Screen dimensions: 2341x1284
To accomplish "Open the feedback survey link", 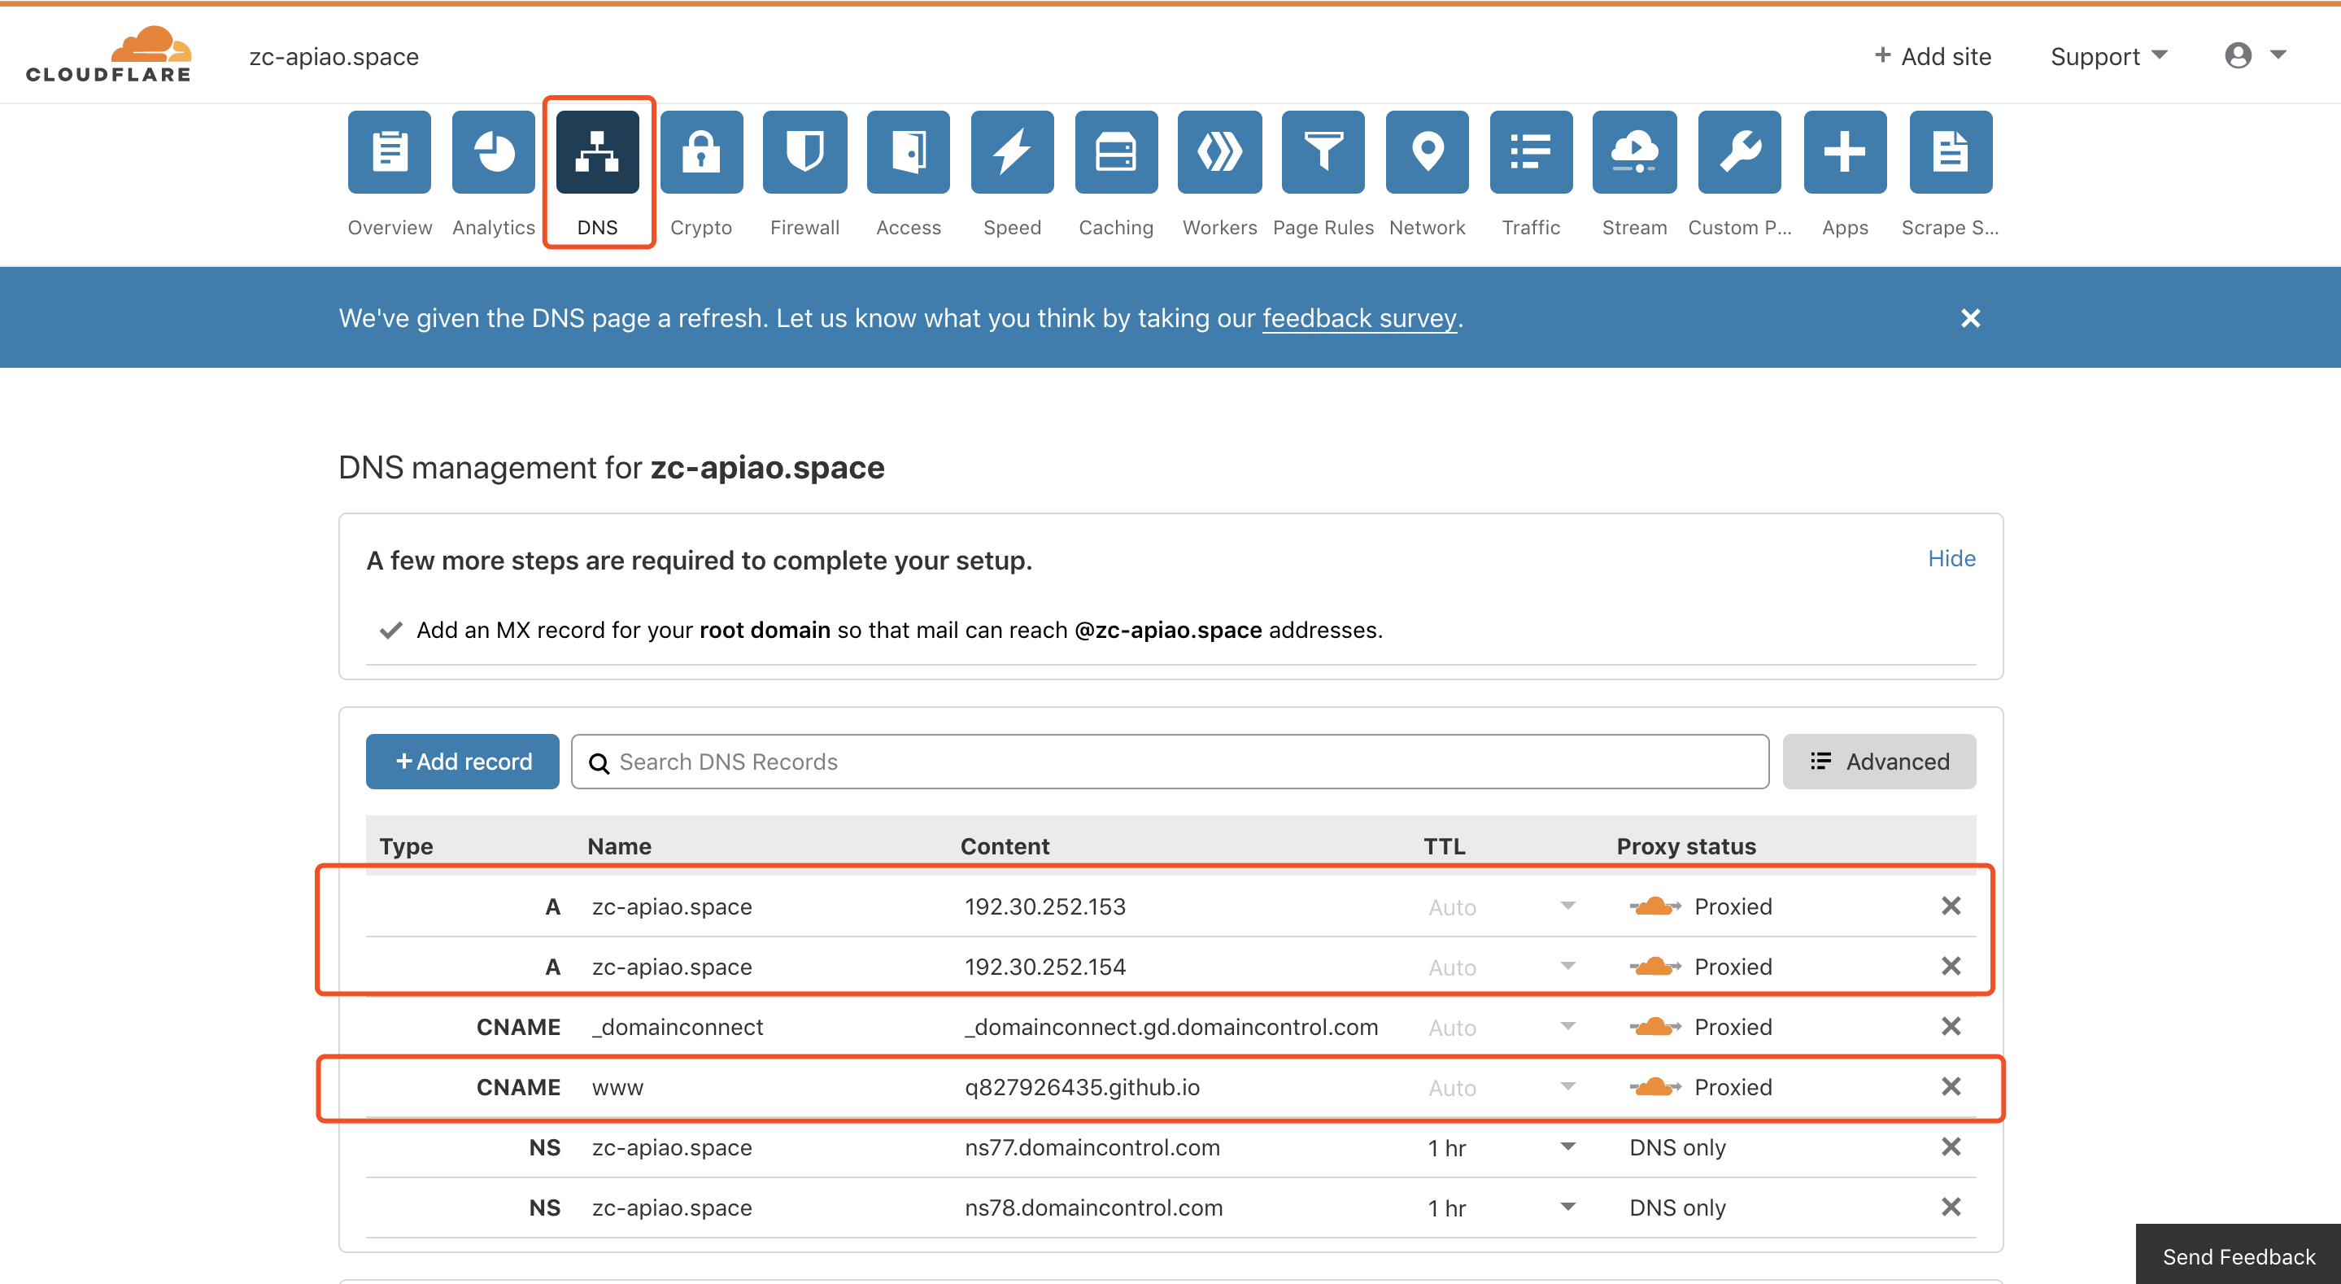I will (x=1359, y=318).
